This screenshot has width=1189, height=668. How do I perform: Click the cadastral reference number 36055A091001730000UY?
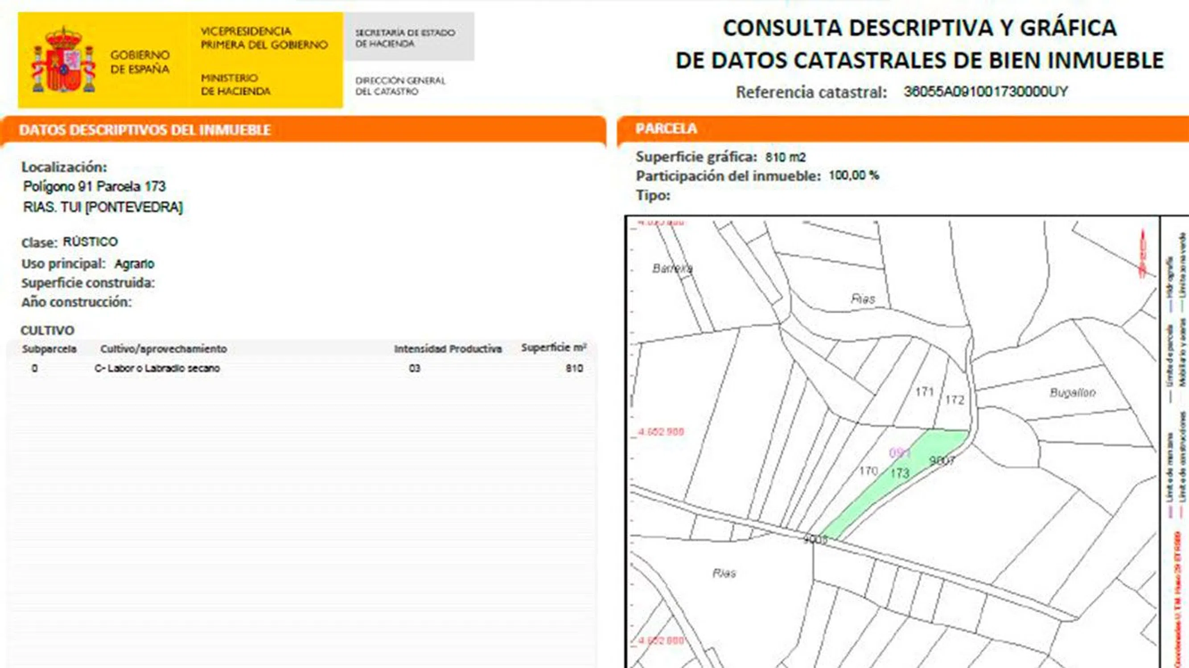click(985, 91)
